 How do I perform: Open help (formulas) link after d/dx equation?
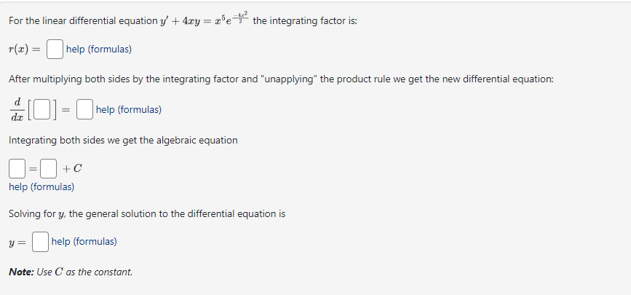129,110
